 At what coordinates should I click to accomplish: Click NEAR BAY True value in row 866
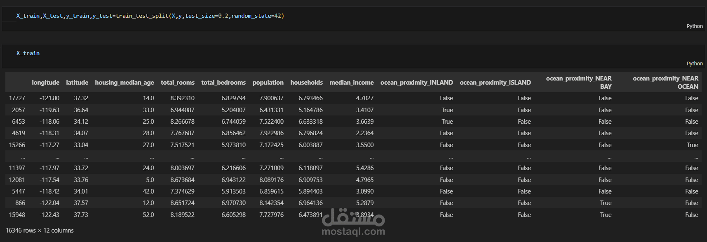click(606, 203)
